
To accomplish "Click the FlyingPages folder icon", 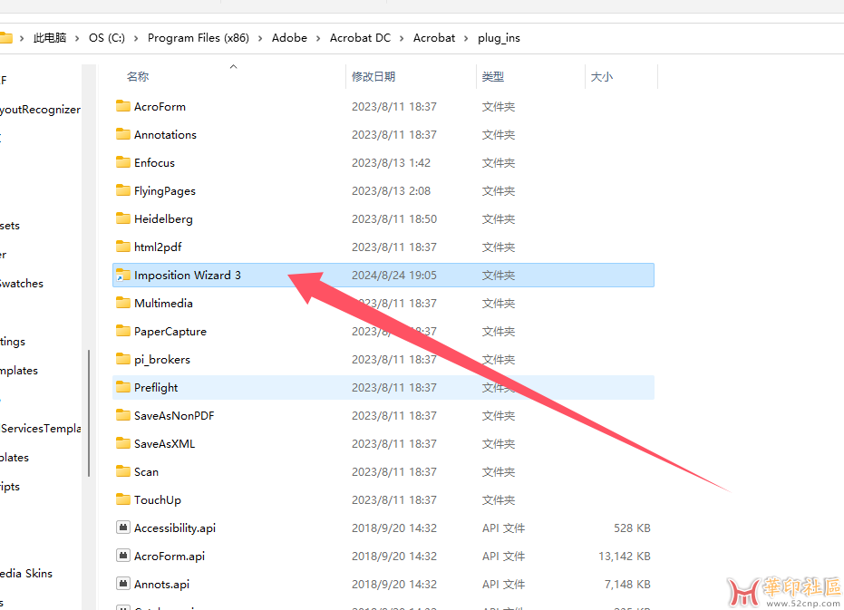I will point(123,190).
